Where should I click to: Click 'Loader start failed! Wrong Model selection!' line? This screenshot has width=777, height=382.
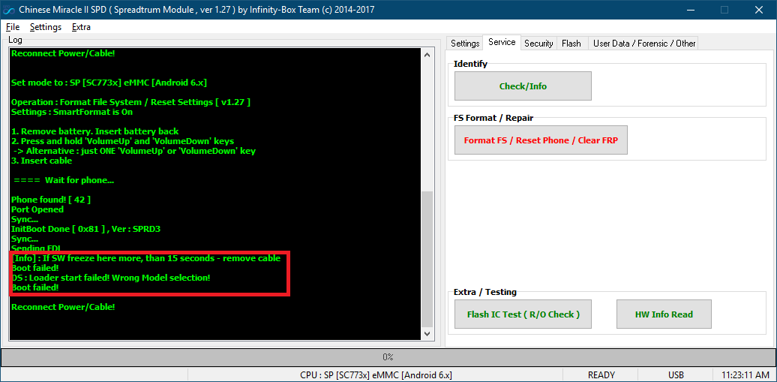110,278
